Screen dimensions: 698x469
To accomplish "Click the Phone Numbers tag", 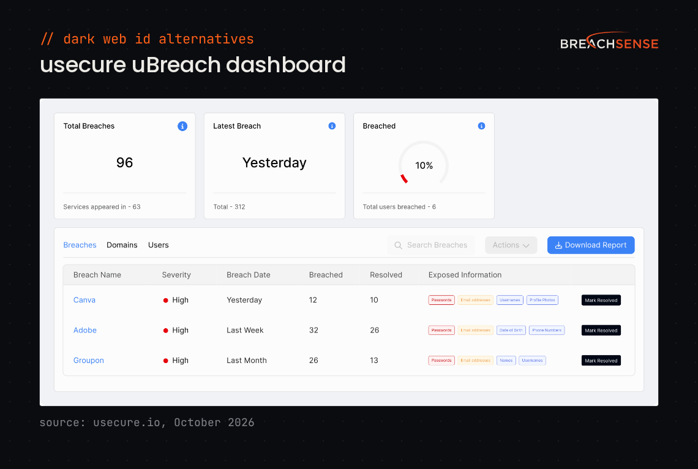I will pyautogui.click(x=547, y=331).
